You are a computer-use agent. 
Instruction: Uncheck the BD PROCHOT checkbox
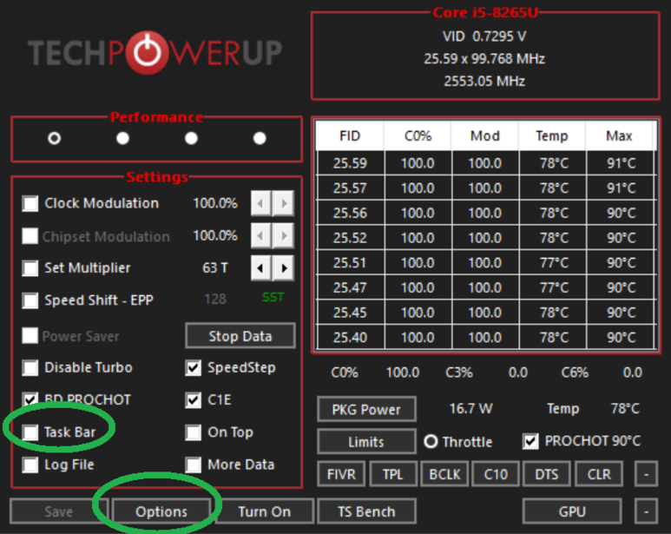point(30,399)
